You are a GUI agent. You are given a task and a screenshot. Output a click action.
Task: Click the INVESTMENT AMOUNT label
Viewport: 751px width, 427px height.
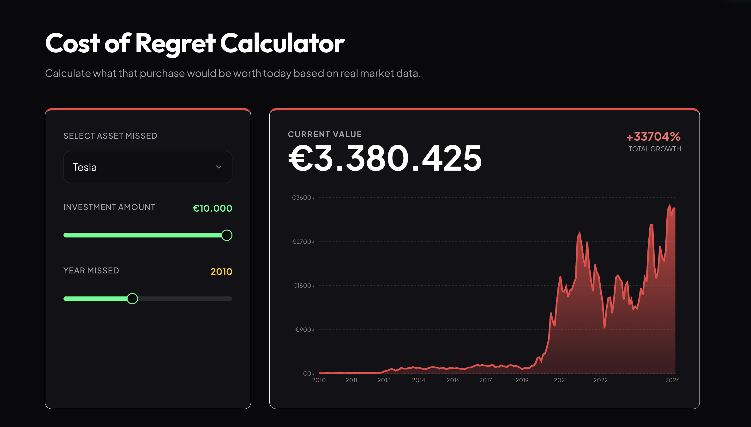click(109, 207)
